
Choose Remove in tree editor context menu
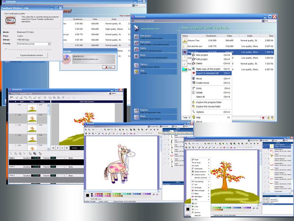point(200,213)
